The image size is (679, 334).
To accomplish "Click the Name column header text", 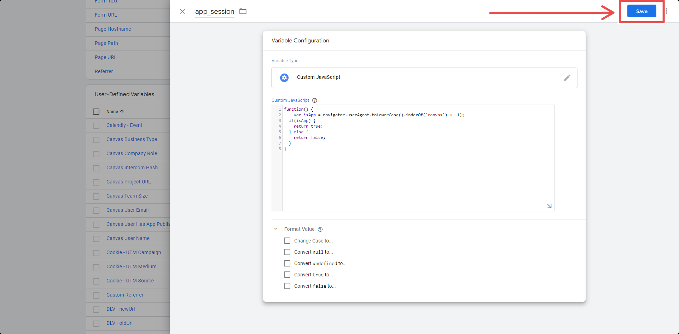I will click(112, 112).
